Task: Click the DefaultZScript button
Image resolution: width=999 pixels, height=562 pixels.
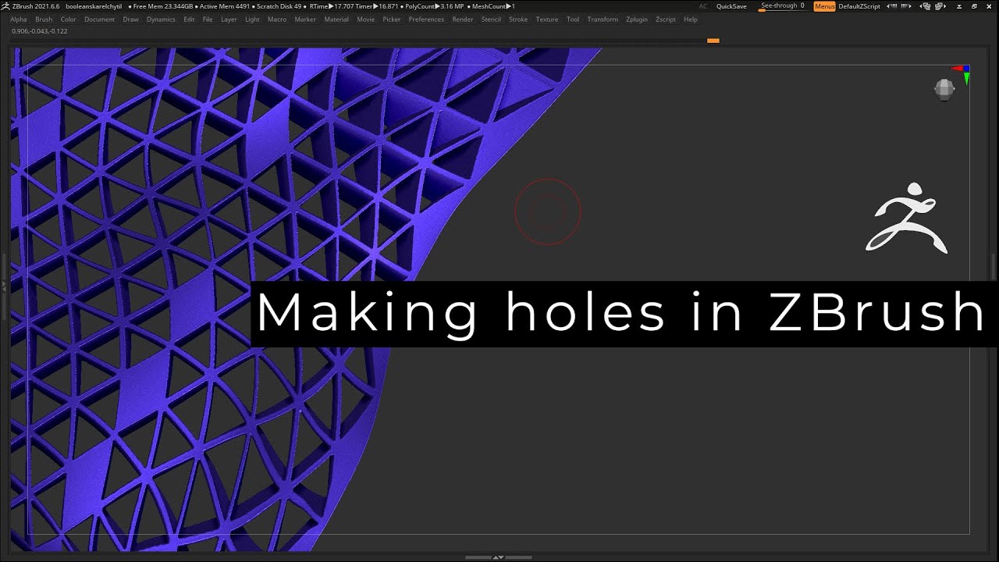Action: 859,6
